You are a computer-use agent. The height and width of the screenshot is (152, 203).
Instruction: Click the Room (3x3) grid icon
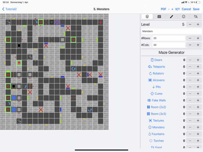point(148,114)
